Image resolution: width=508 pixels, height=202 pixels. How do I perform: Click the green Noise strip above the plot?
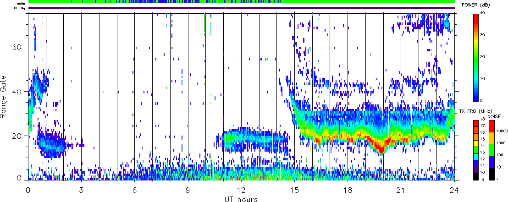[242, 2]
